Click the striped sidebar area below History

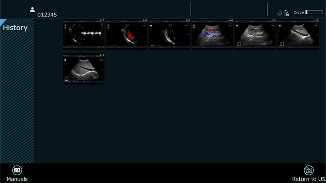tap(17, 100)
